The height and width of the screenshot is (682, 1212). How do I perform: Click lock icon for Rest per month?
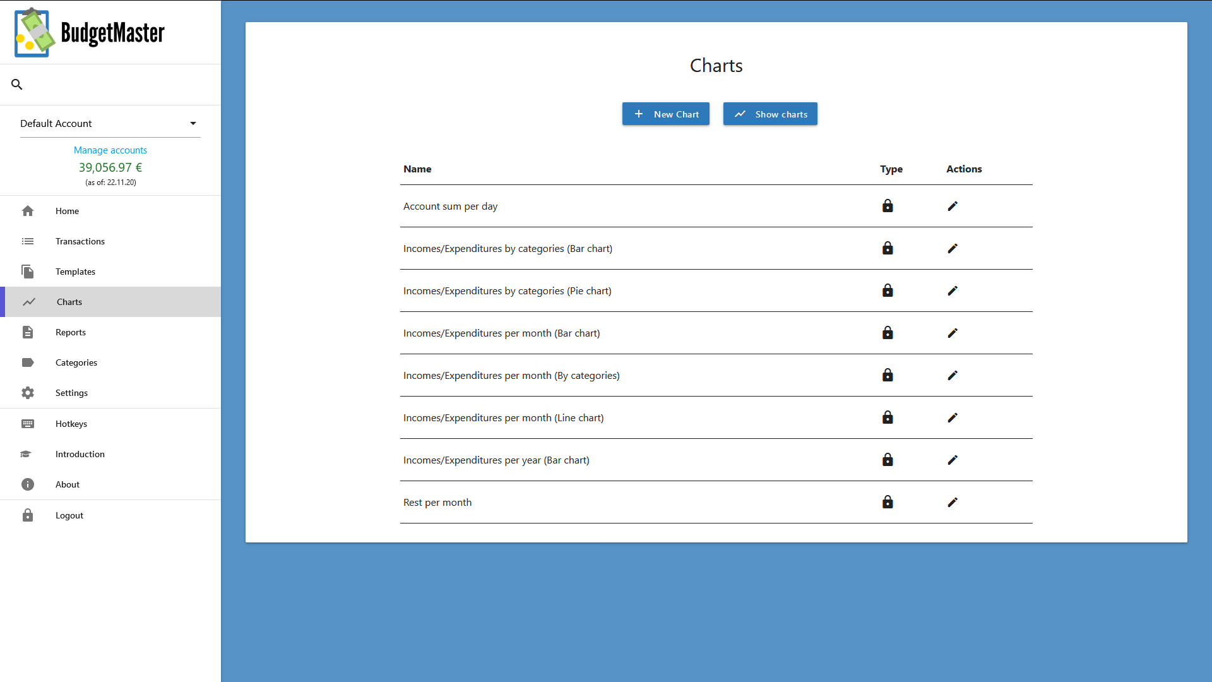click(x=888, y=502)
